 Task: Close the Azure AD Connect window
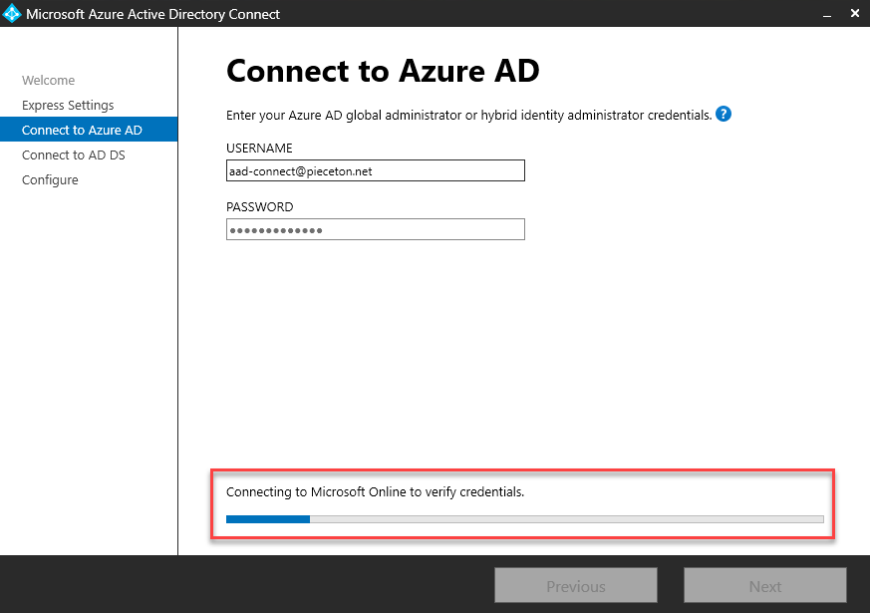coord(855,13)
